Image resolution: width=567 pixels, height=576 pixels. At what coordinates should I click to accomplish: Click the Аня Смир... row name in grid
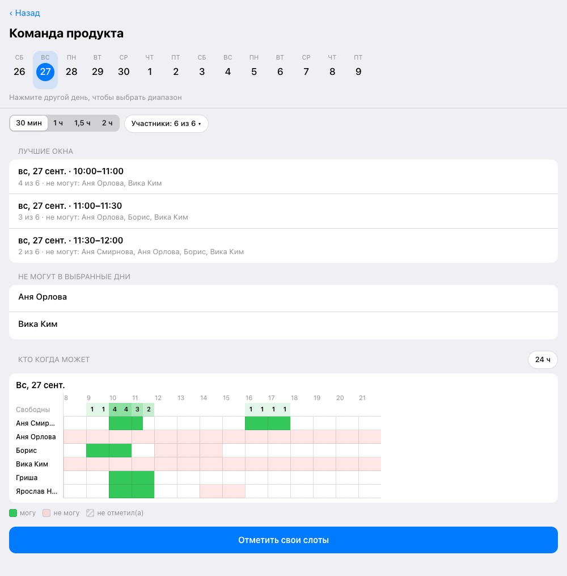pos(35,423)
